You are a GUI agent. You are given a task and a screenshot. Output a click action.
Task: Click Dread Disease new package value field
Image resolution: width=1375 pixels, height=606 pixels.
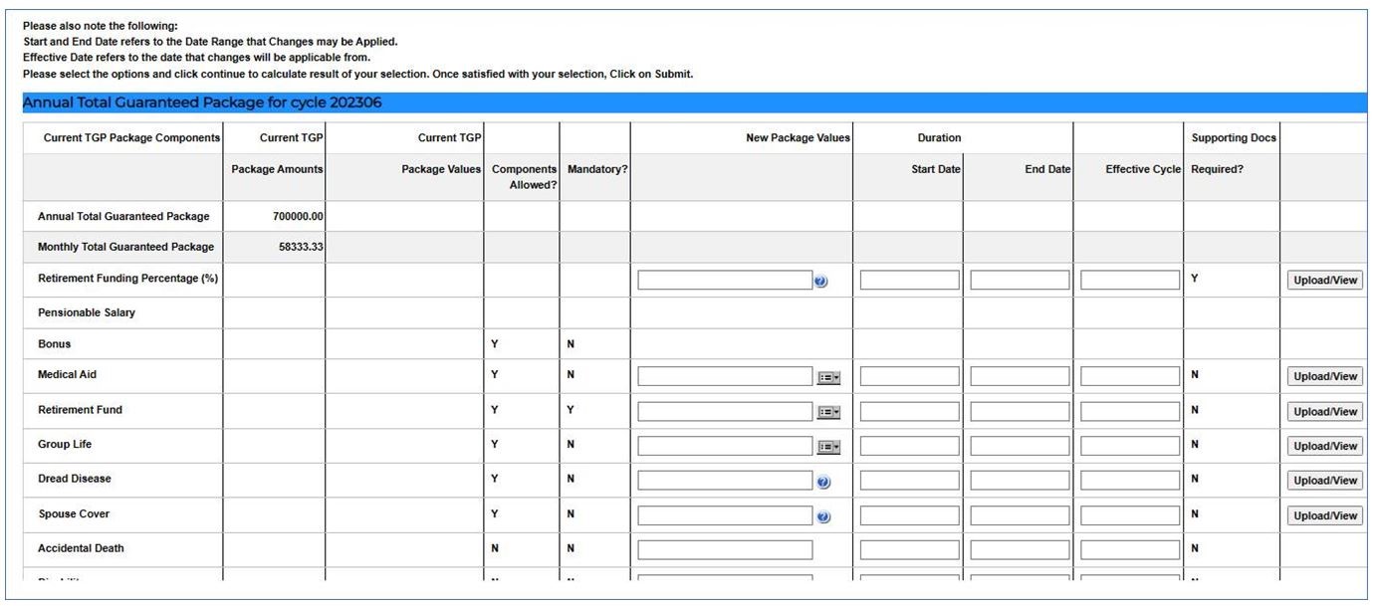click(x=725, y=481)
